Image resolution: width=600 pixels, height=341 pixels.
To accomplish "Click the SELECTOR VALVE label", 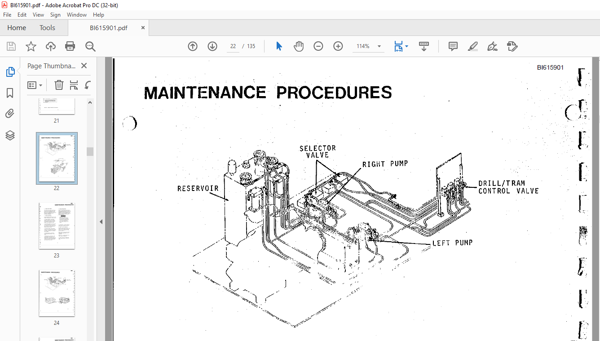I will (x=318, y=151).
